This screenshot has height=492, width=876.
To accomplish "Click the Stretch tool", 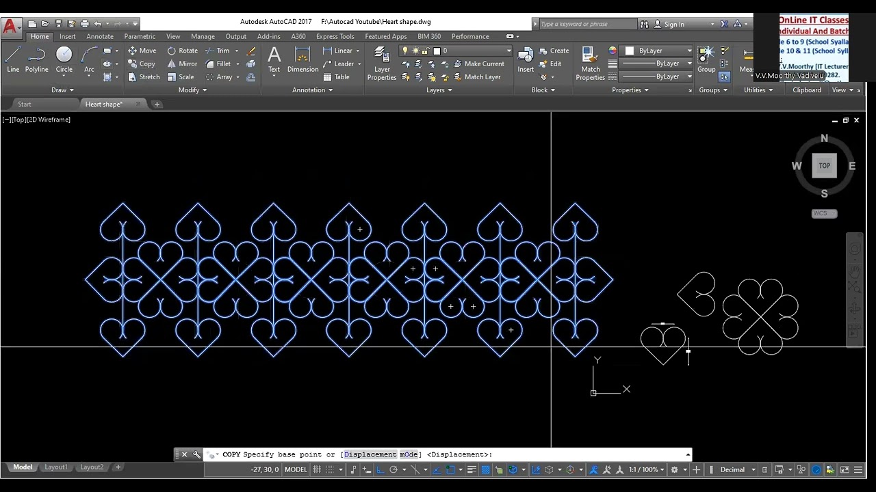I will point(144,77).
